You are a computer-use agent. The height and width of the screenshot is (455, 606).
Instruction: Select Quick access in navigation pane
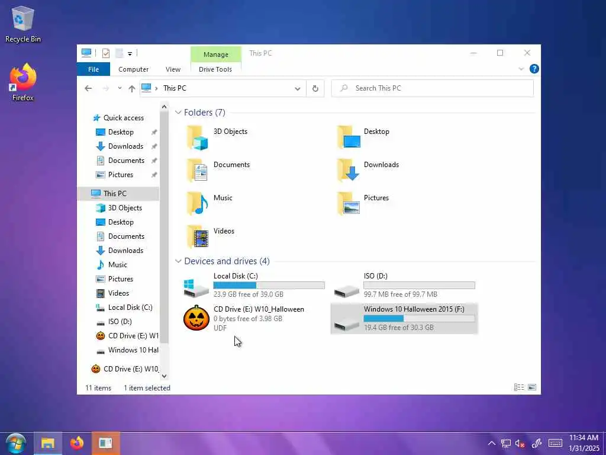pyautogui.click(x=118, y=118)
